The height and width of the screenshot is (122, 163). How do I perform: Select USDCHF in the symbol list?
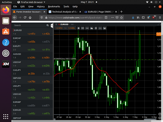click(32, 64)
